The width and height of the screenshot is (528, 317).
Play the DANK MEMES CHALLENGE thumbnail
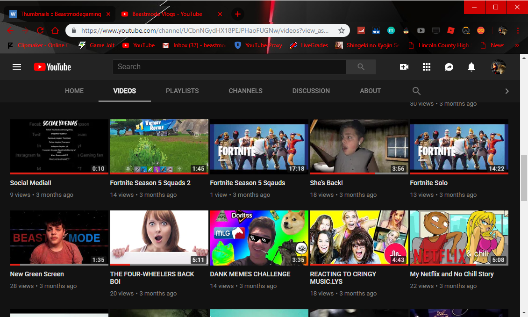[259, 238]
